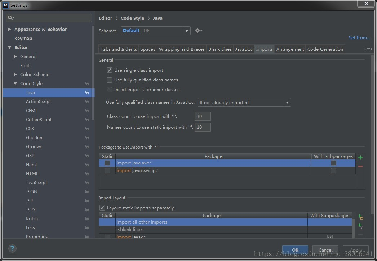Image resolution: width=377 pixels, height=261 pixels.
Task: Toggle With Subpackages for javax.* layout row
Action: 330,237
